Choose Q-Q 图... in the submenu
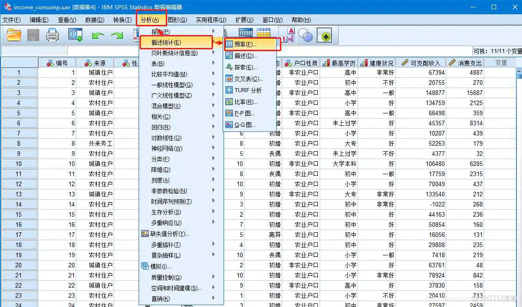The height and width of the screenshot is (307, 522). (x=249, y=125)
